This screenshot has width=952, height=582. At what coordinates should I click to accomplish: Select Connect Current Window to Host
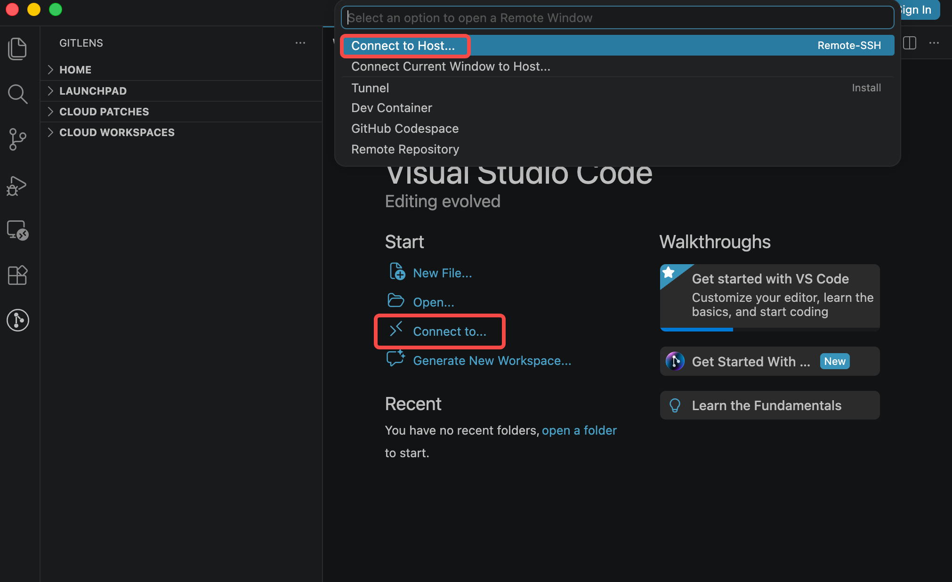617,66
